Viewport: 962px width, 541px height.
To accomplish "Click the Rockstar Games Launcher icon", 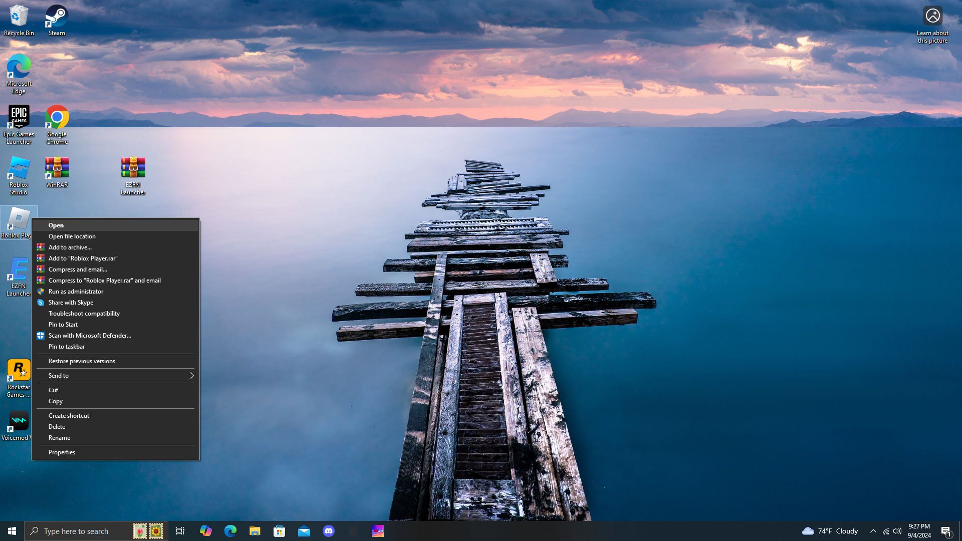I will (x=19, y=377).
